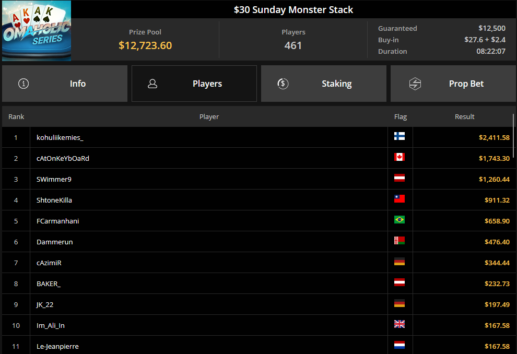The width and height of the screenshot is (517, 354).
Task: Click the Result column header
Action: coord(464,116)
